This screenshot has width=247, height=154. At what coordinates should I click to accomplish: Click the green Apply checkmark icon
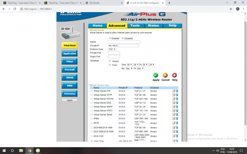point(156,75)
